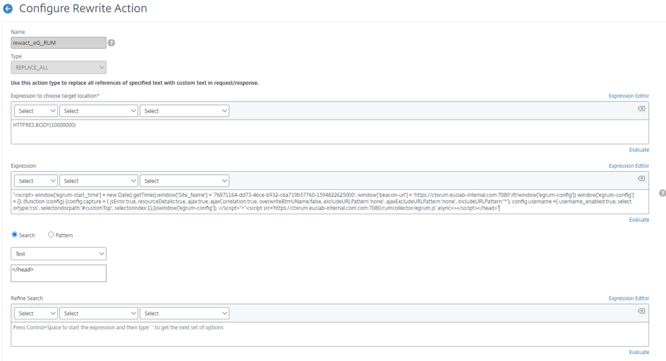This screenshot has width=666, height=361.
Task: Click into the script Expression text area
Action: (330, 202)
